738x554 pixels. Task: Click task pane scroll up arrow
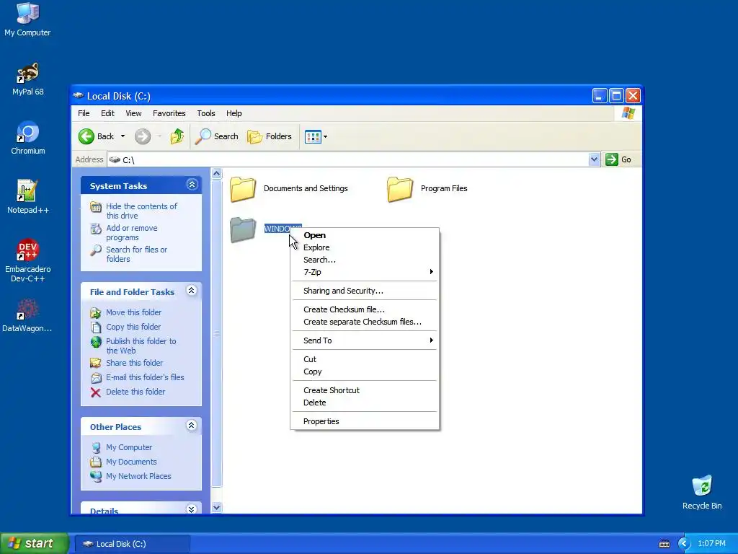pyautogui.click(x=216, y=173)
